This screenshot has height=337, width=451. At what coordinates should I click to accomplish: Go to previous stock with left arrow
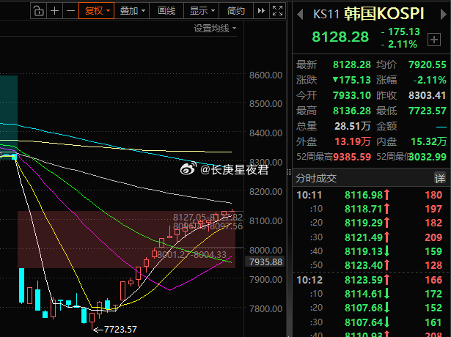click(x=300, y=14)
